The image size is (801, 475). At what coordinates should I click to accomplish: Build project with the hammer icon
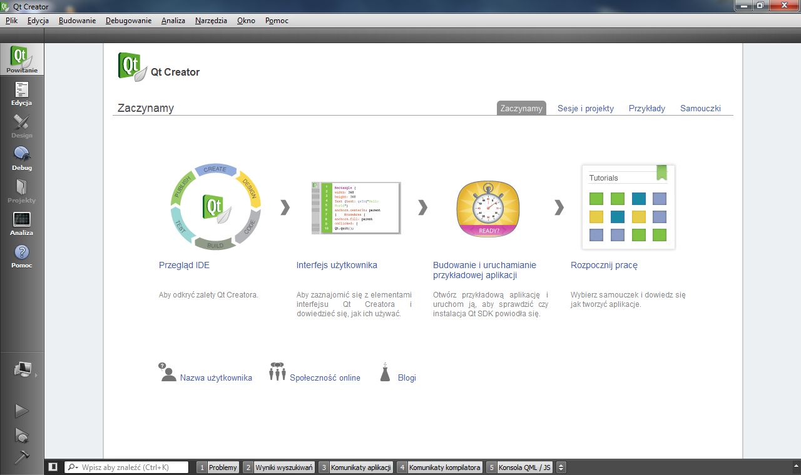click(x=22, y=457)
